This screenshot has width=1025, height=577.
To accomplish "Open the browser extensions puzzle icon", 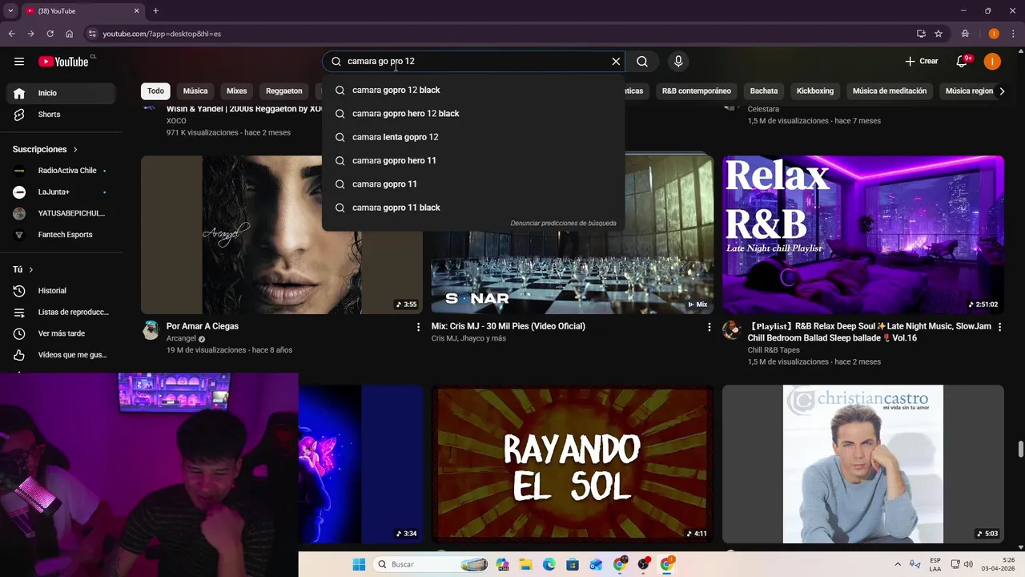I will 965,34.
